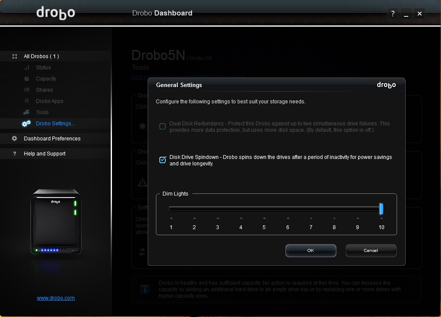
Task: Uncheck Disk Drive Spindown checkbox
Action: click(162, 160)
